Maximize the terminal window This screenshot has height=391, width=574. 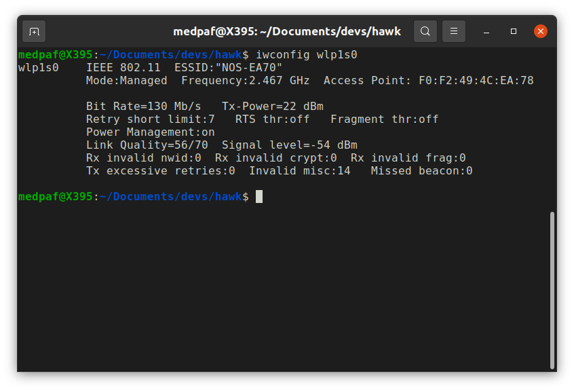pos(514,31)
